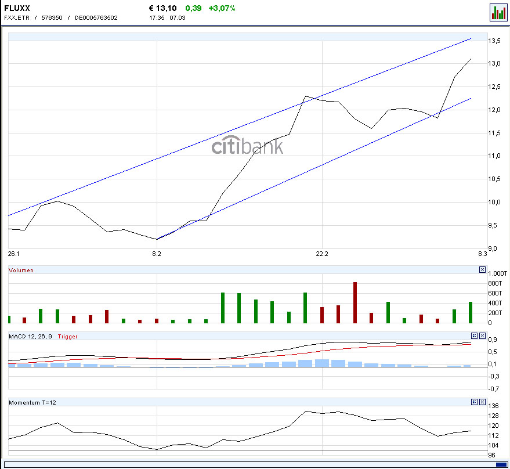
Task: Click the 112 momentum axis label
Action: (x=493, y=435)
